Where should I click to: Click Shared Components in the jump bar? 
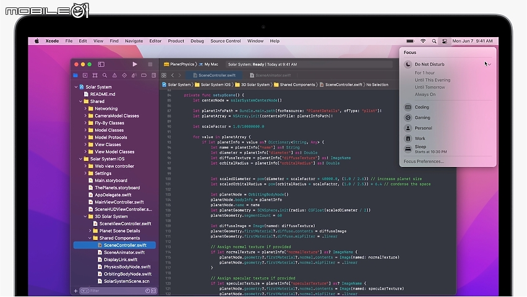tap(294, 85)
